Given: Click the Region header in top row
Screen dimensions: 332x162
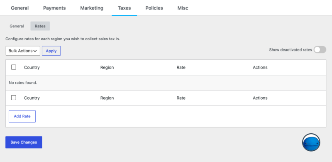Looking at the screenshot, I should click(107, 67).
